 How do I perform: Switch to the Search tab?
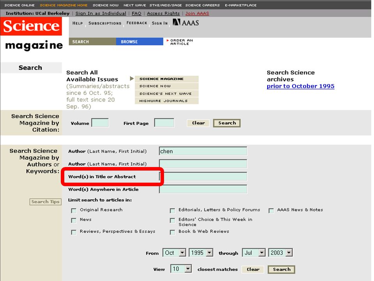click(93, 42)
